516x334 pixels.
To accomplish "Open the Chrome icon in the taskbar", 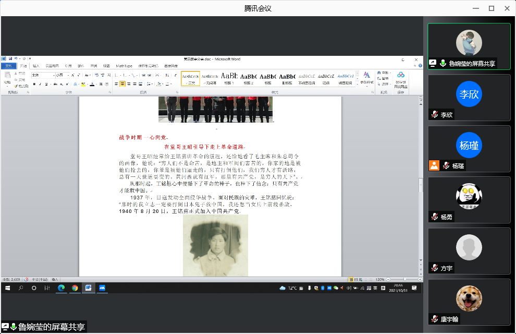I will pyautogui.click(x=75, y=288).
